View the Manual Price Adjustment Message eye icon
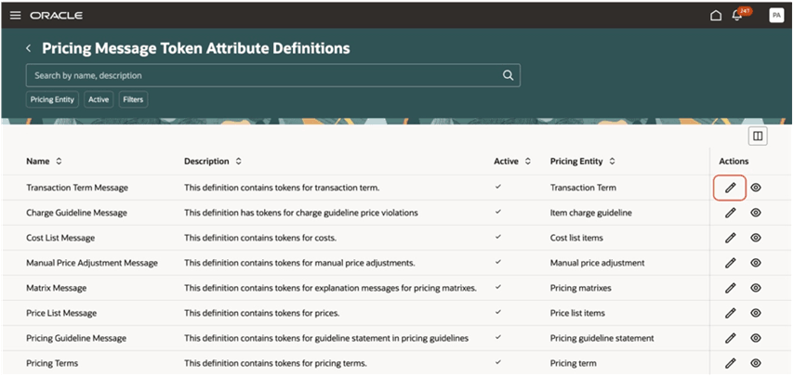 (x=756, y=263)
